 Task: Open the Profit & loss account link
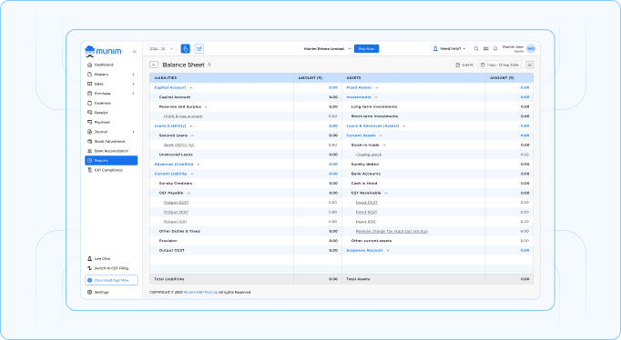(x=183, y=116)
